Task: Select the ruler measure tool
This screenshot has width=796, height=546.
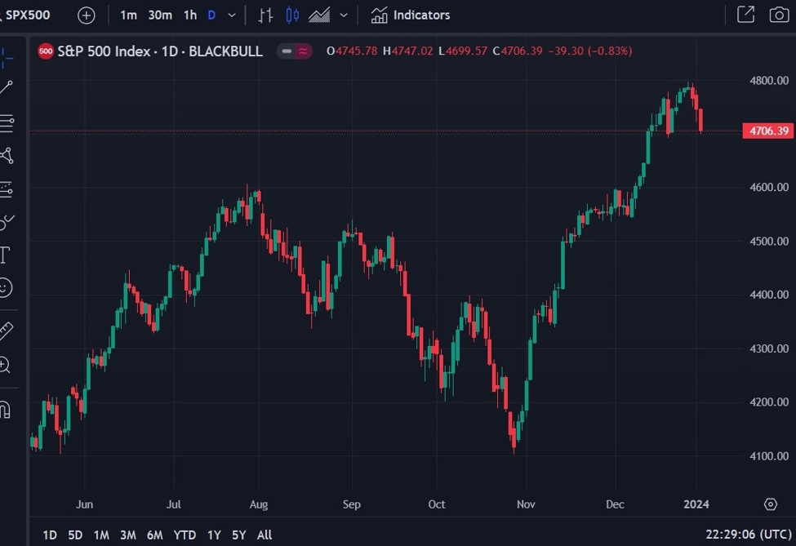Action: click(x=6, y=331)
